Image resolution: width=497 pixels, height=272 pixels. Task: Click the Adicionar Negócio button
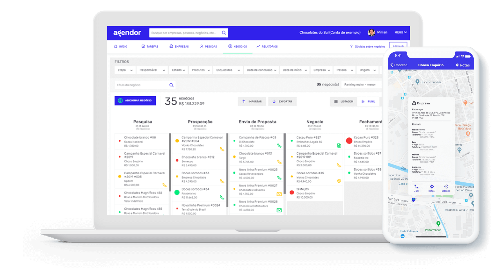click(x=135, y=101)
